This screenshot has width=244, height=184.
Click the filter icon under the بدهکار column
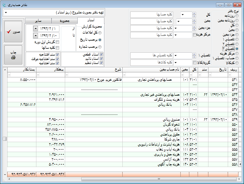(x=38, y=75)
